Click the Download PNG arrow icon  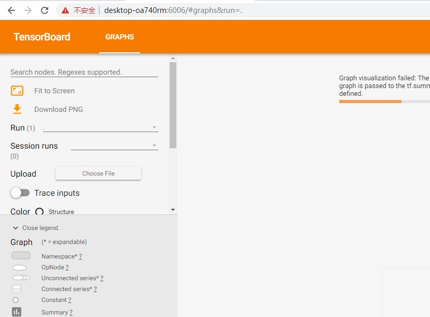(17, 109)
